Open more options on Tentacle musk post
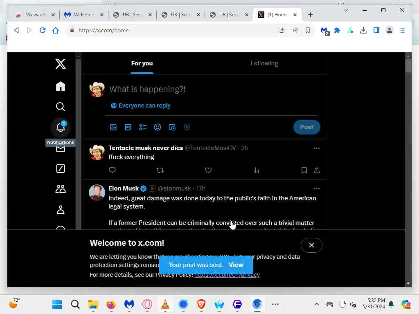The image size is (419, 314). (317, 148)
